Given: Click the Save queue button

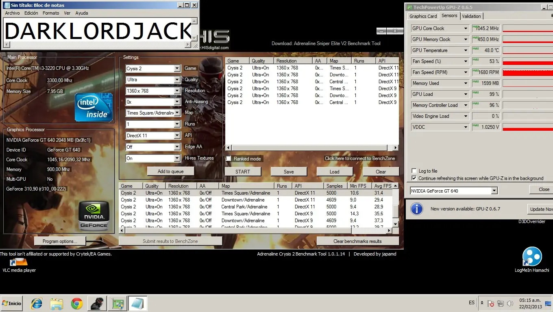Looking at the screenshot, I should (x=289, y=172).
